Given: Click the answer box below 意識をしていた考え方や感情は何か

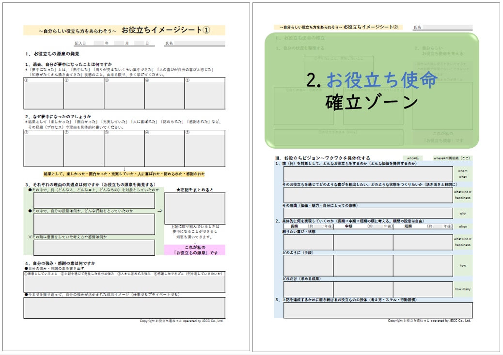Looking at the screenshot, I should click(x=94, y=247).
